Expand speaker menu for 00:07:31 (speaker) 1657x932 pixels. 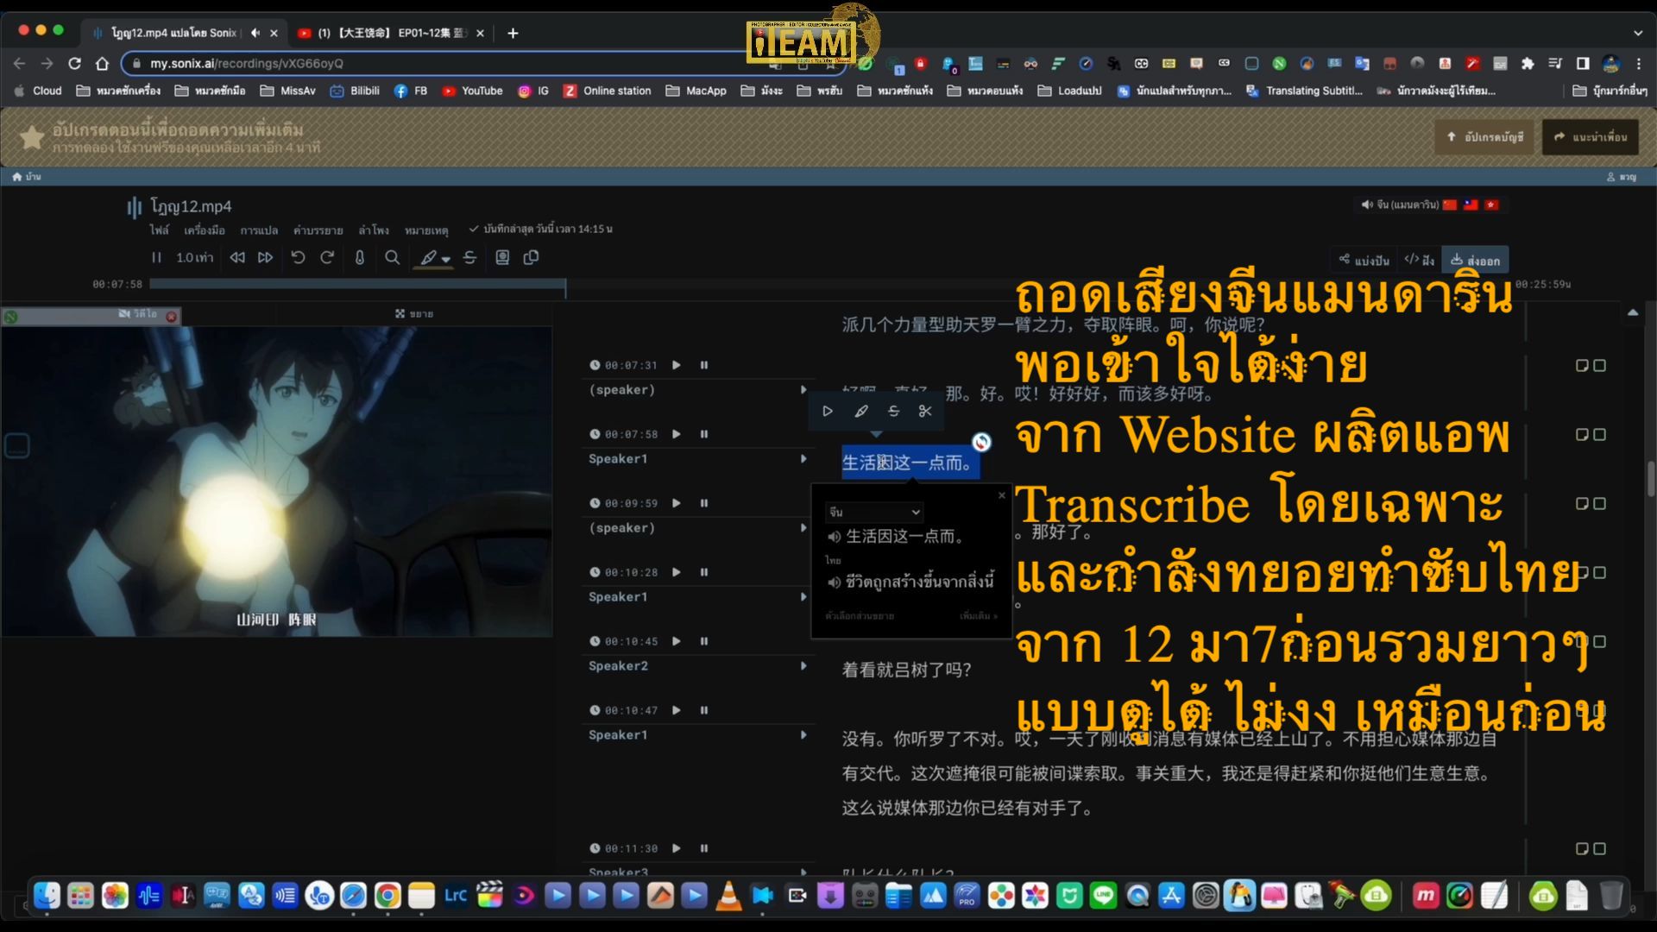[803, 390]
